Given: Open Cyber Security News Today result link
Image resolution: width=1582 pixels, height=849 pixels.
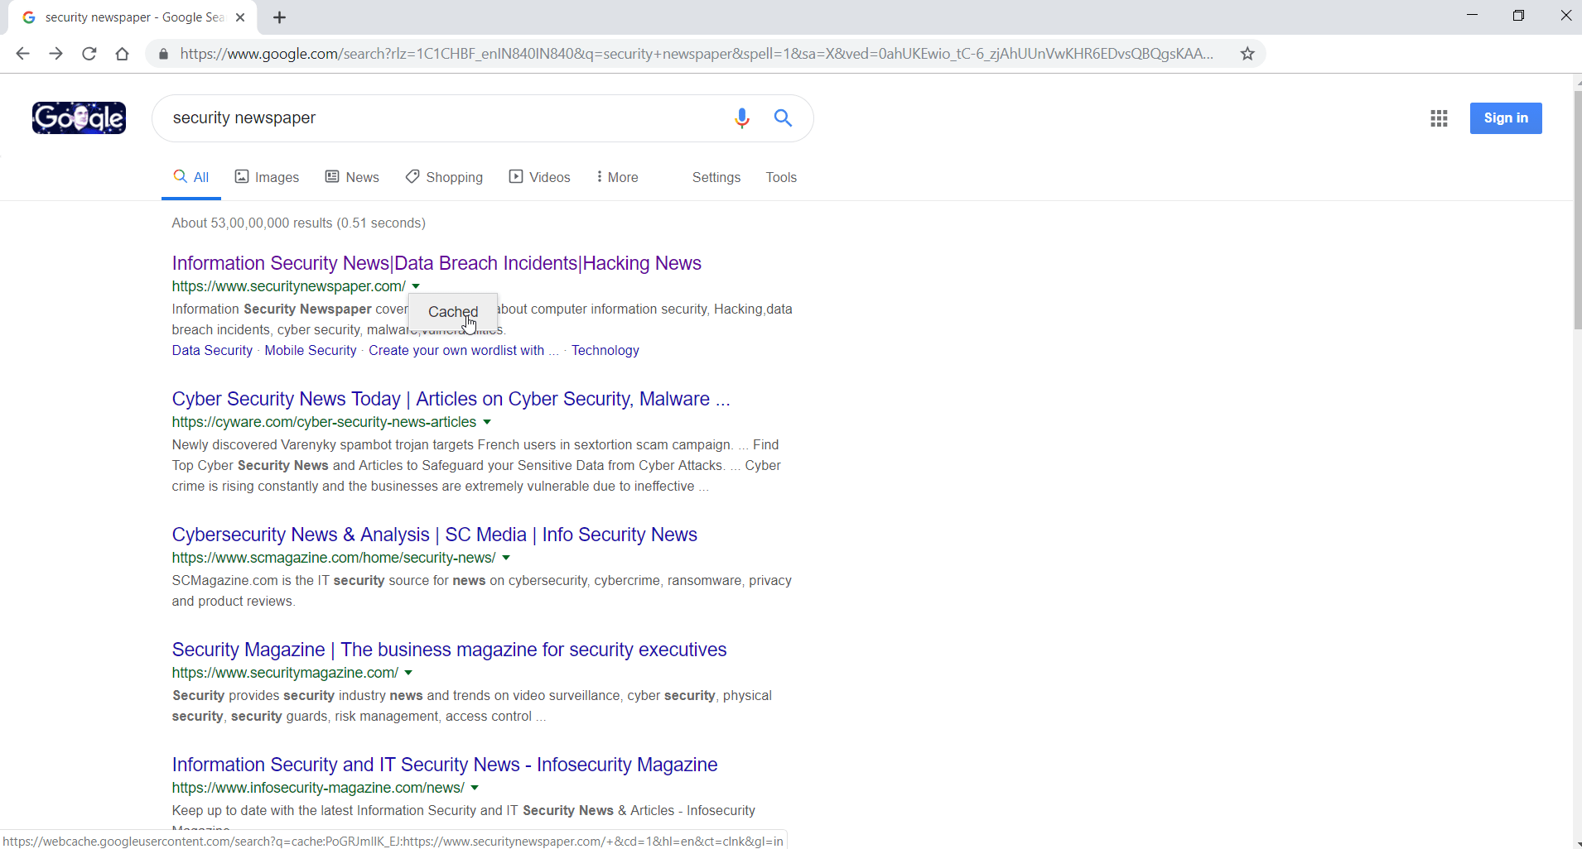Looking at the screenshot, I should [451, 399].
